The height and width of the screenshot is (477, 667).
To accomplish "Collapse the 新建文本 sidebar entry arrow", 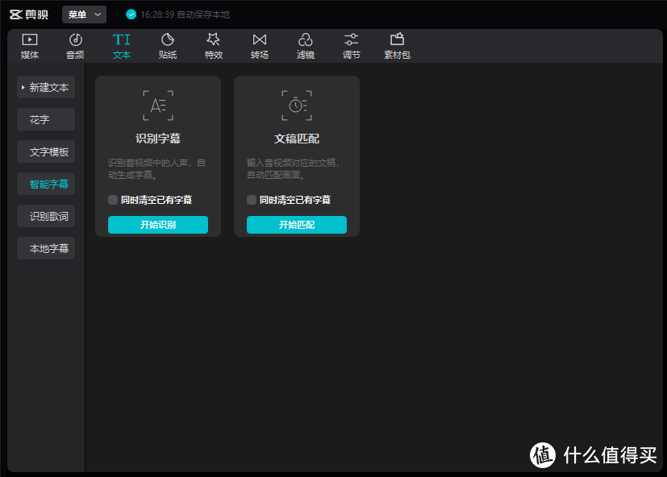I will pos(22,87).
